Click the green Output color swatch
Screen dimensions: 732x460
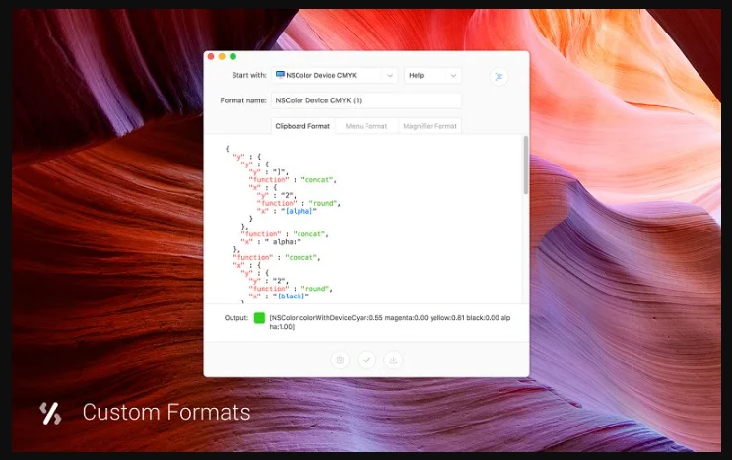pos(259,318)
